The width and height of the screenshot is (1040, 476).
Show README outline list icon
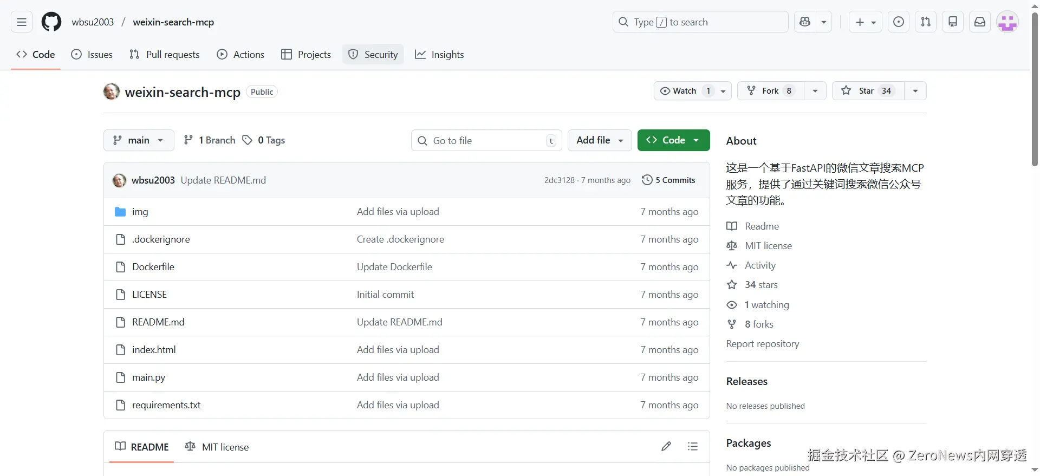693,447
